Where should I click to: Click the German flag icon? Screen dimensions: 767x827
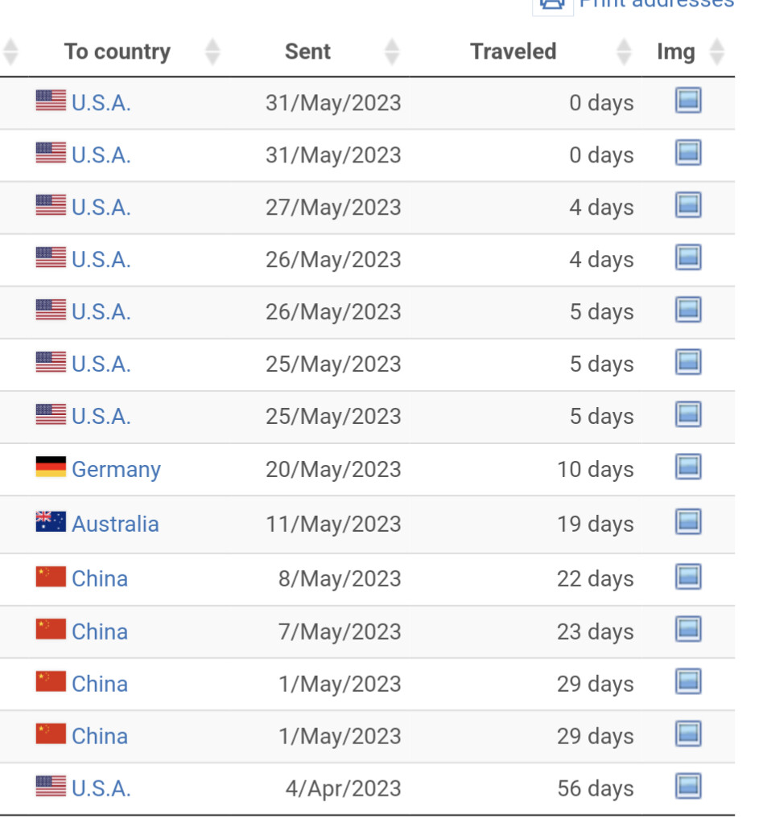coord(51,467)
